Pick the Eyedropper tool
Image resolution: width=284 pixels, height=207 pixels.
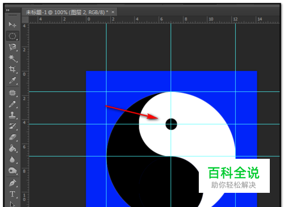[12, 81]
